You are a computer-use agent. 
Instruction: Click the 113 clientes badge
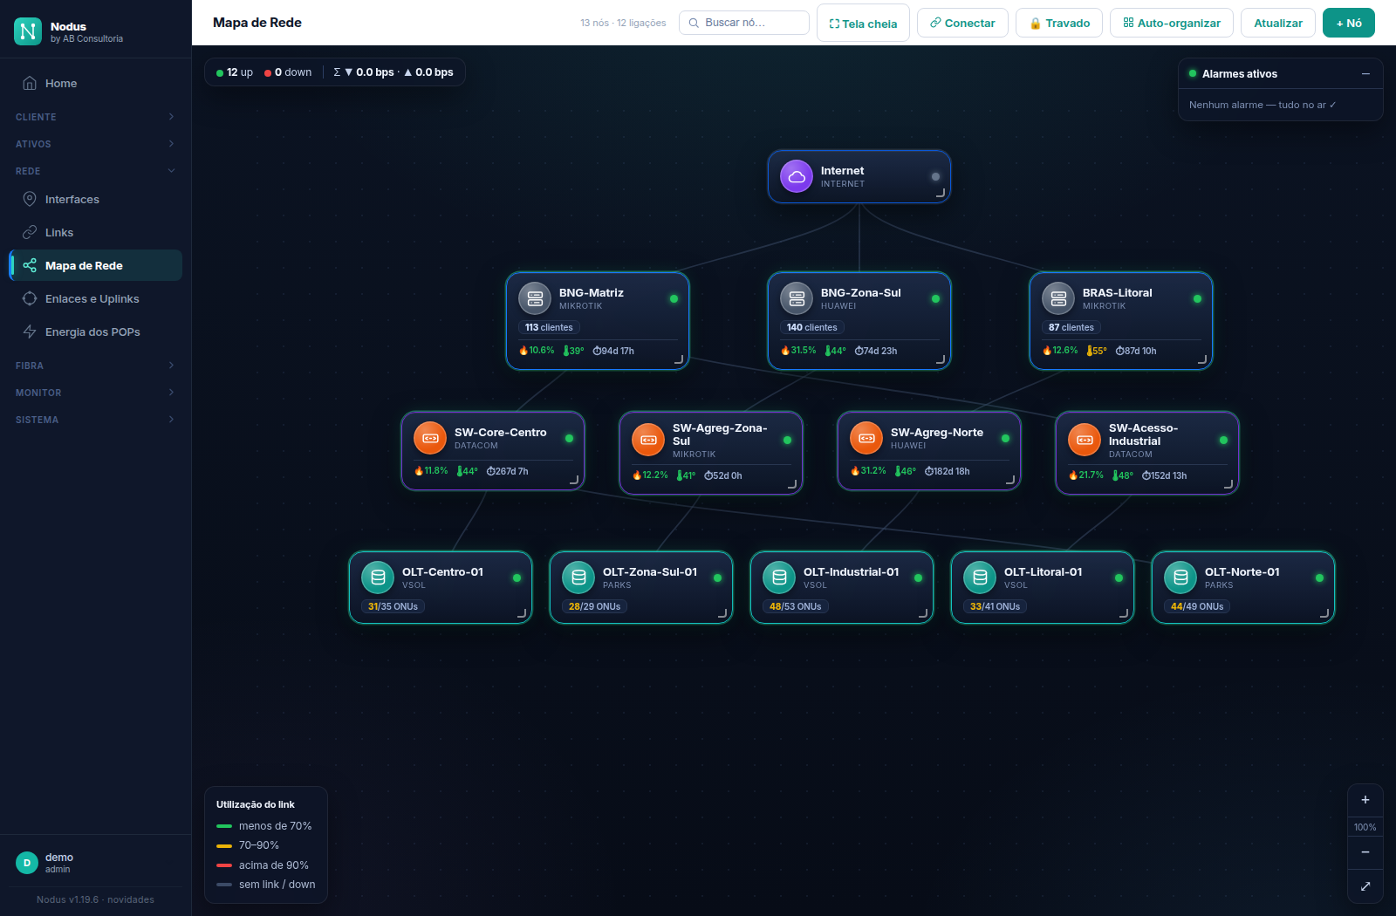coord(549,327)
